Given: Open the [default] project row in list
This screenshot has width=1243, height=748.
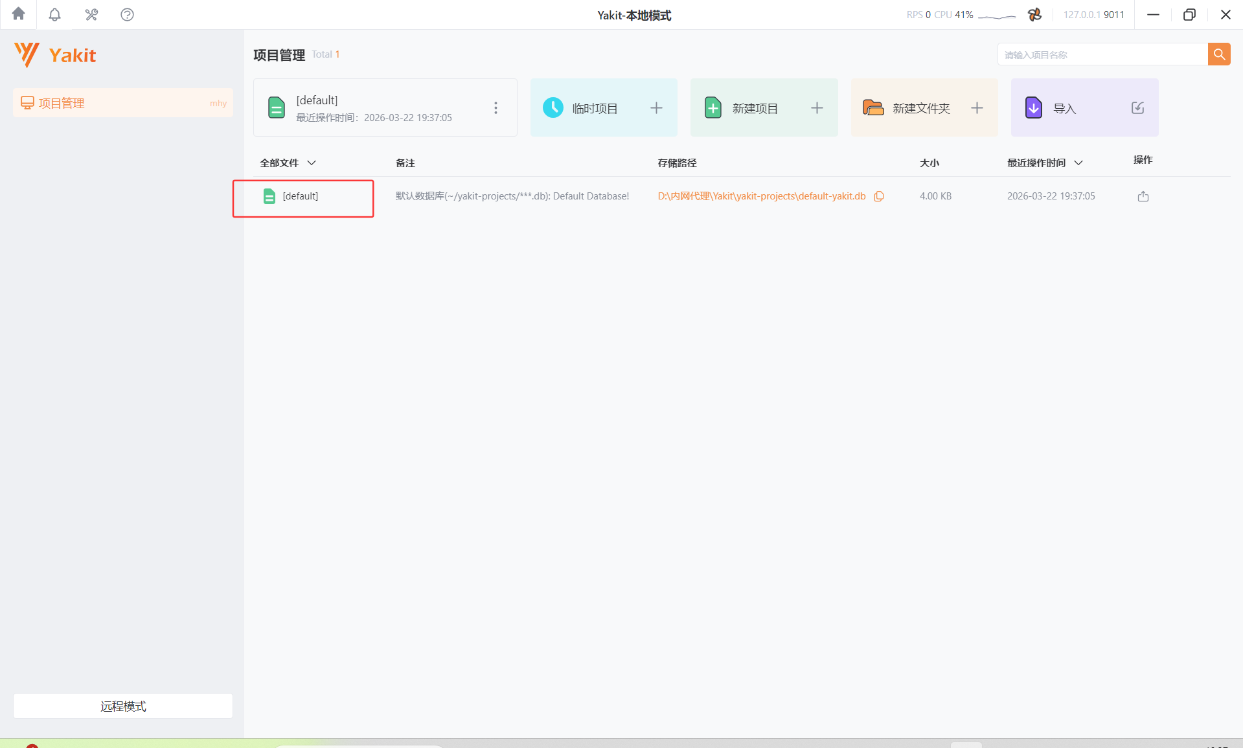Looking at the screenshot, I should point(300,196).
